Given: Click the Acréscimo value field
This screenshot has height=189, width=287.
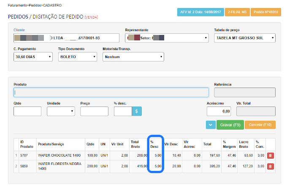Looking at the screenshot, I should click(219, 111).
